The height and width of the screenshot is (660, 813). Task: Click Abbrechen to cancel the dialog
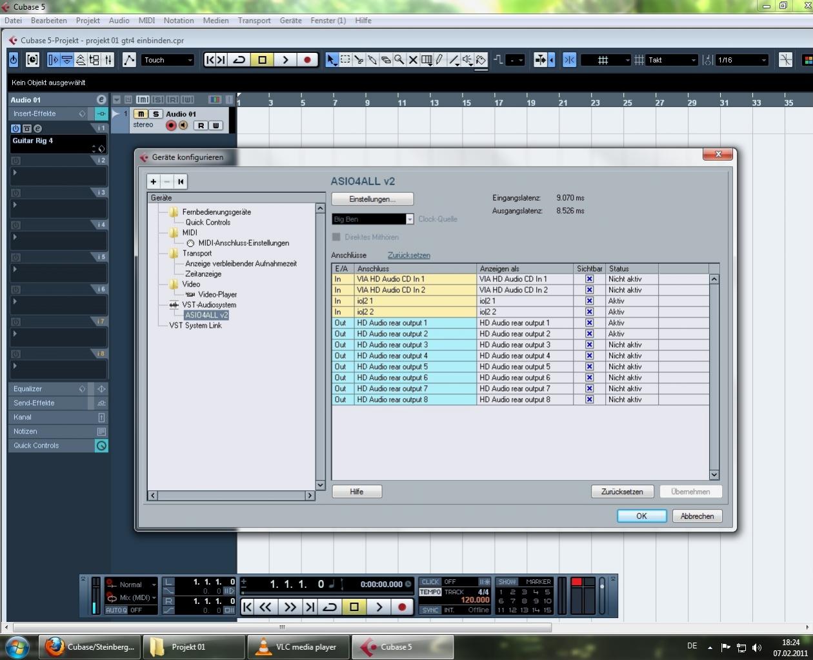click(x=697, y=516)
